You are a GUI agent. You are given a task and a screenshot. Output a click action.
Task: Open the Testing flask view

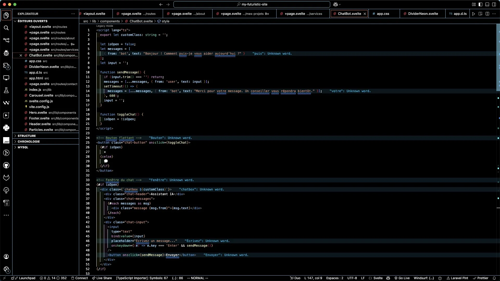[x=6, y=90]
